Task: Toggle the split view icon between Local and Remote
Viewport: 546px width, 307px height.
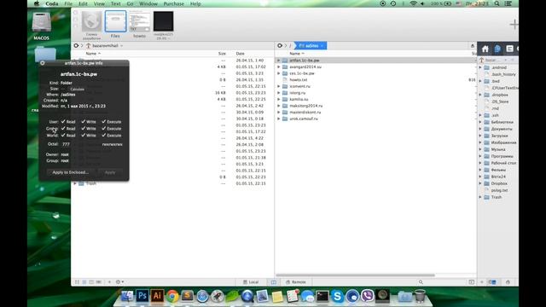Action: pos(274,282)
